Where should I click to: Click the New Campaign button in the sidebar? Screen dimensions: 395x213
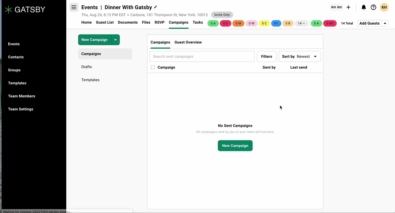click(94, 40)
